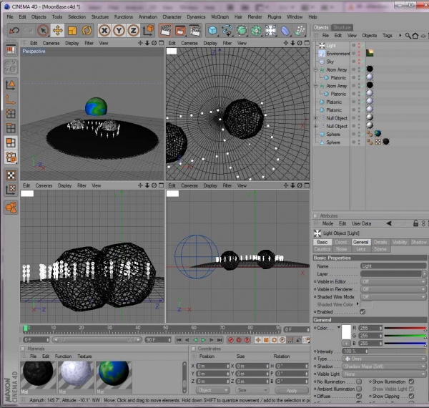Open the Shadow attribute tab

coord(419,242)
